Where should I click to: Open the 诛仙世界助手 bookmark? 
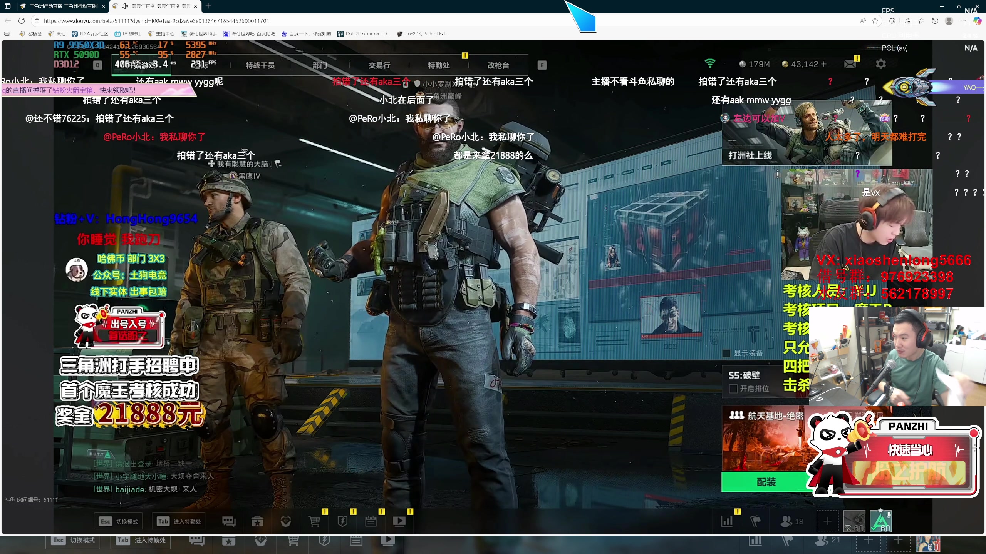199,34
